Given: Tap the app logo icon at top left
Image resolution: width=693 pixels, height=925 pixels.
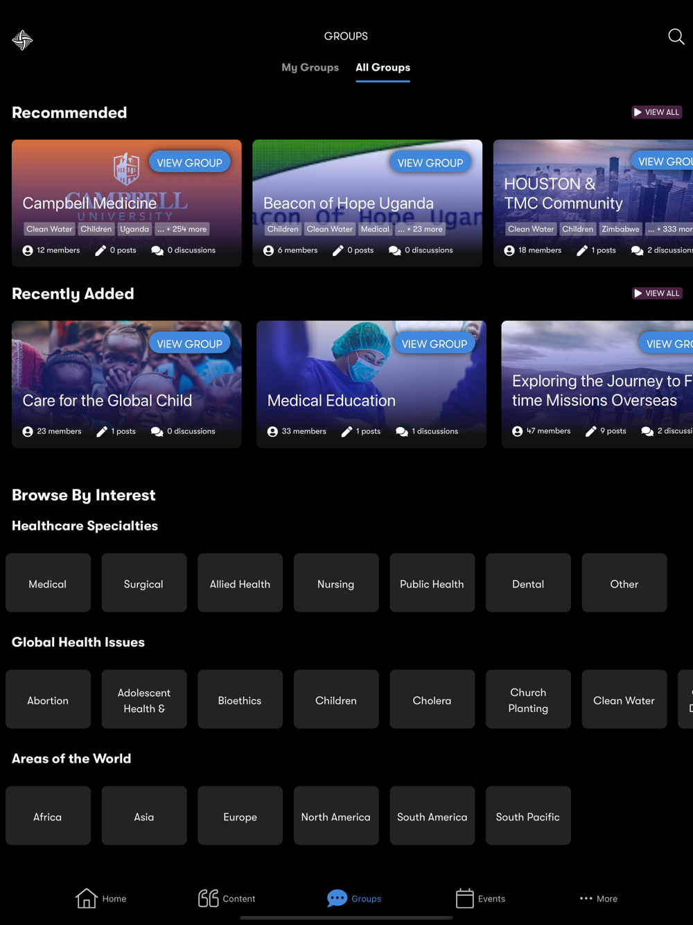Looking at the screenshot, I should tap(22, 40).
